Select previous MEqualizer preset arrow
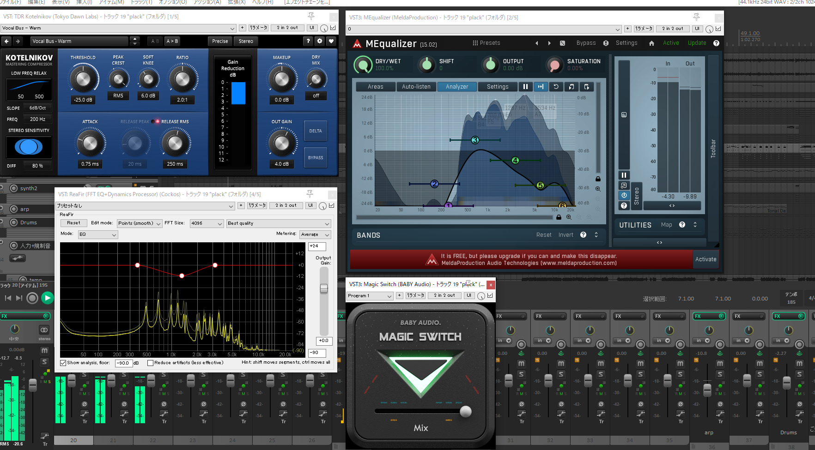815x450 pixels. [x=537, y=43]
